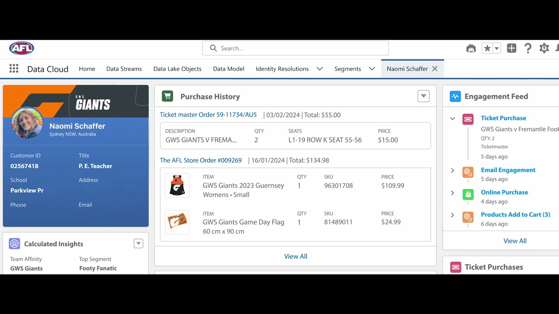Click the $15.00 ticket price
Viewport: 559px width, 314px height.
click(x=388, y=140)
